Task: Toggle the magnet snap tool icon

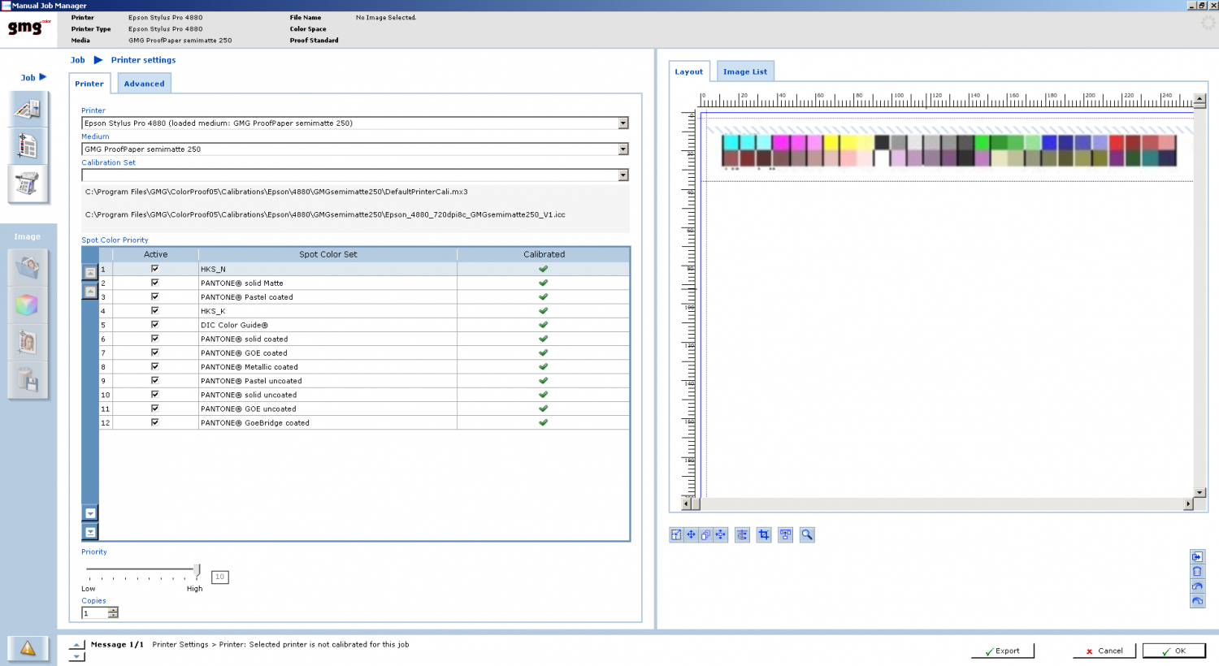Action: pyautogui.click(x=742, y=534)
